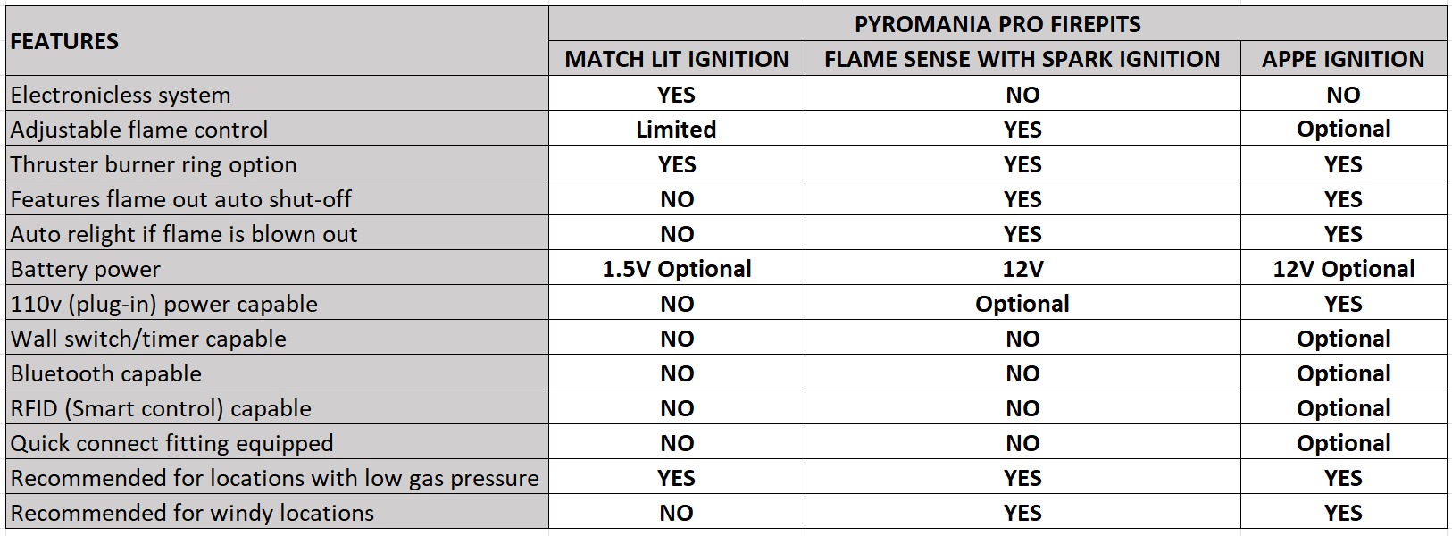1452x536 pixels.
Task: Select the Adjustable flame control cell
Action: click(277, 129)
